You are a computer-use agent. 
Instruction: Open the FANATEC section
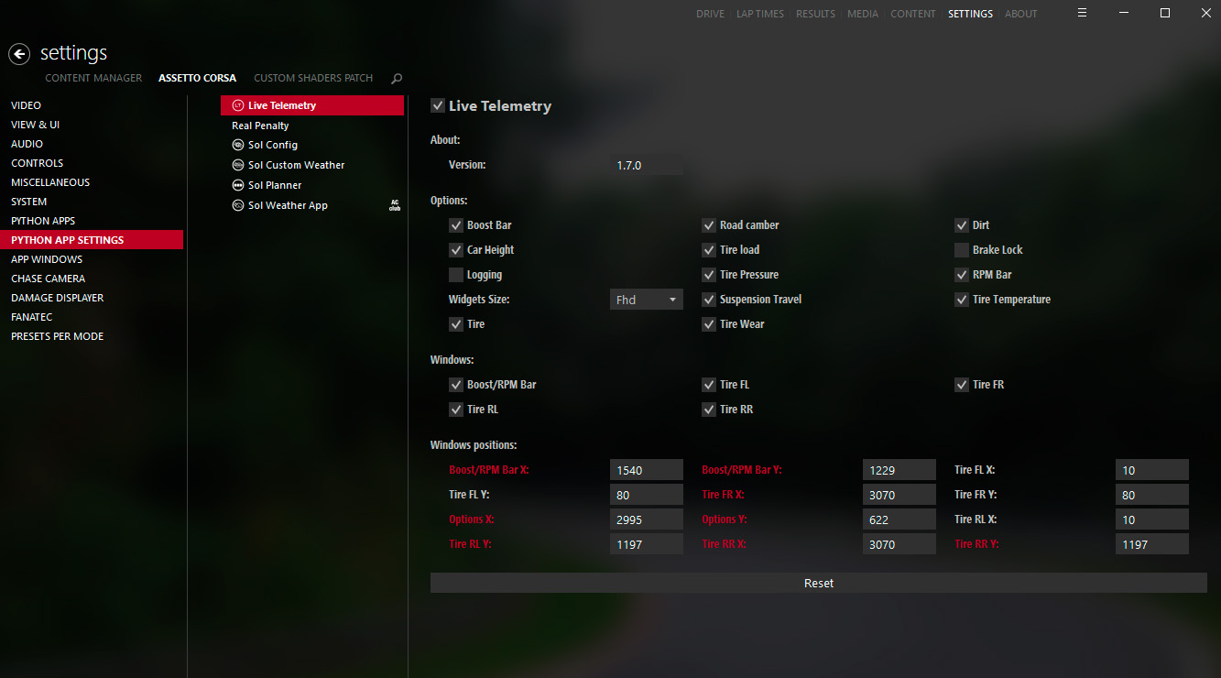tap(92, 317)
